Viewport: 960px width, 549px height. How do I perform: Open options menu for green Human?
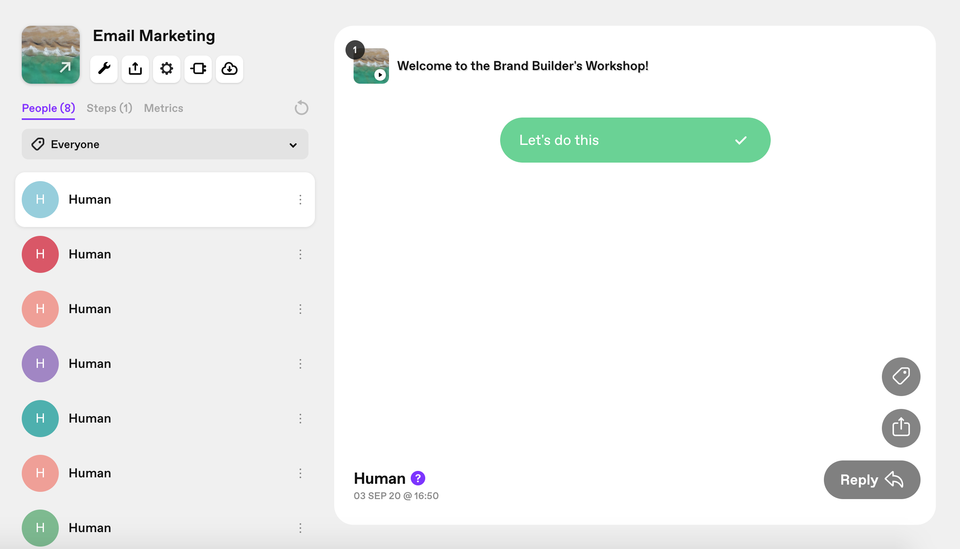coord(300,528)
